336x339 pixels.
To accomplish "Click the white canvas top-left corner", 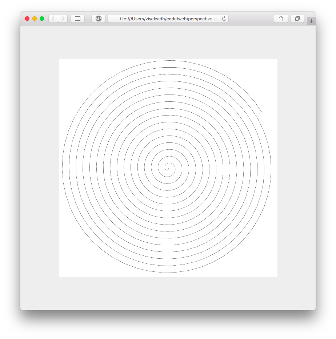I will coord(61,61).
